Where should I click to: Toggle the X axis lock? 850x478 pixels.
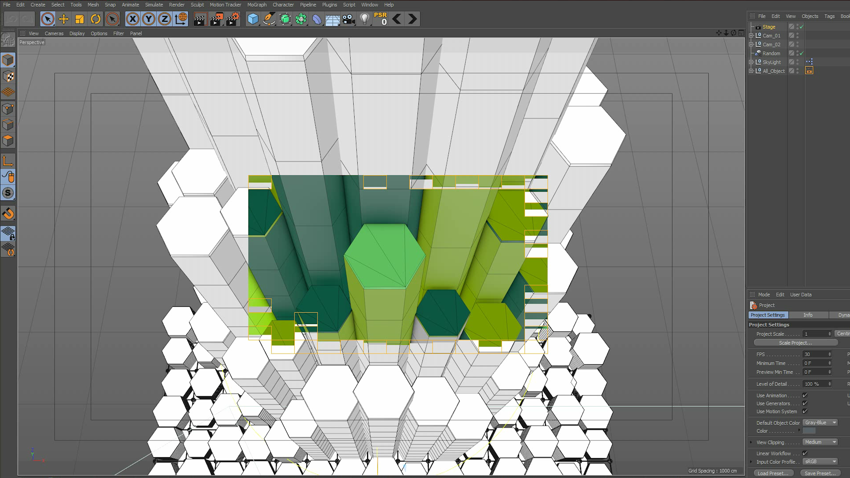point(132,19)
